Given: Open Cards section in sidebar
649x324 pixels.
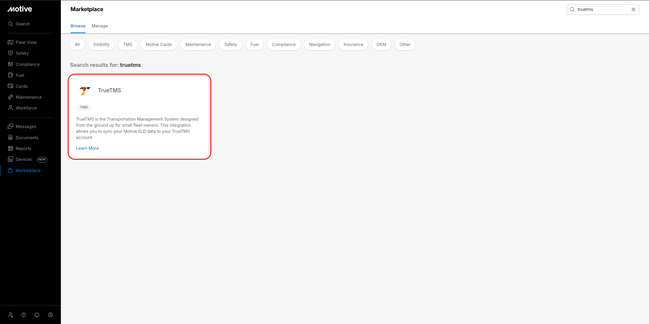Looking at the screenshot, I should point(22,86).
